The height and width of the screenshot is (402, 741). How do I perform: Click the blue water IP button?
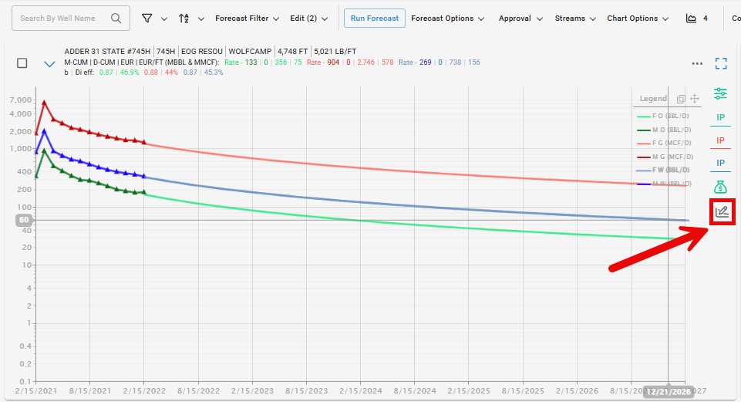pos(720,163)
